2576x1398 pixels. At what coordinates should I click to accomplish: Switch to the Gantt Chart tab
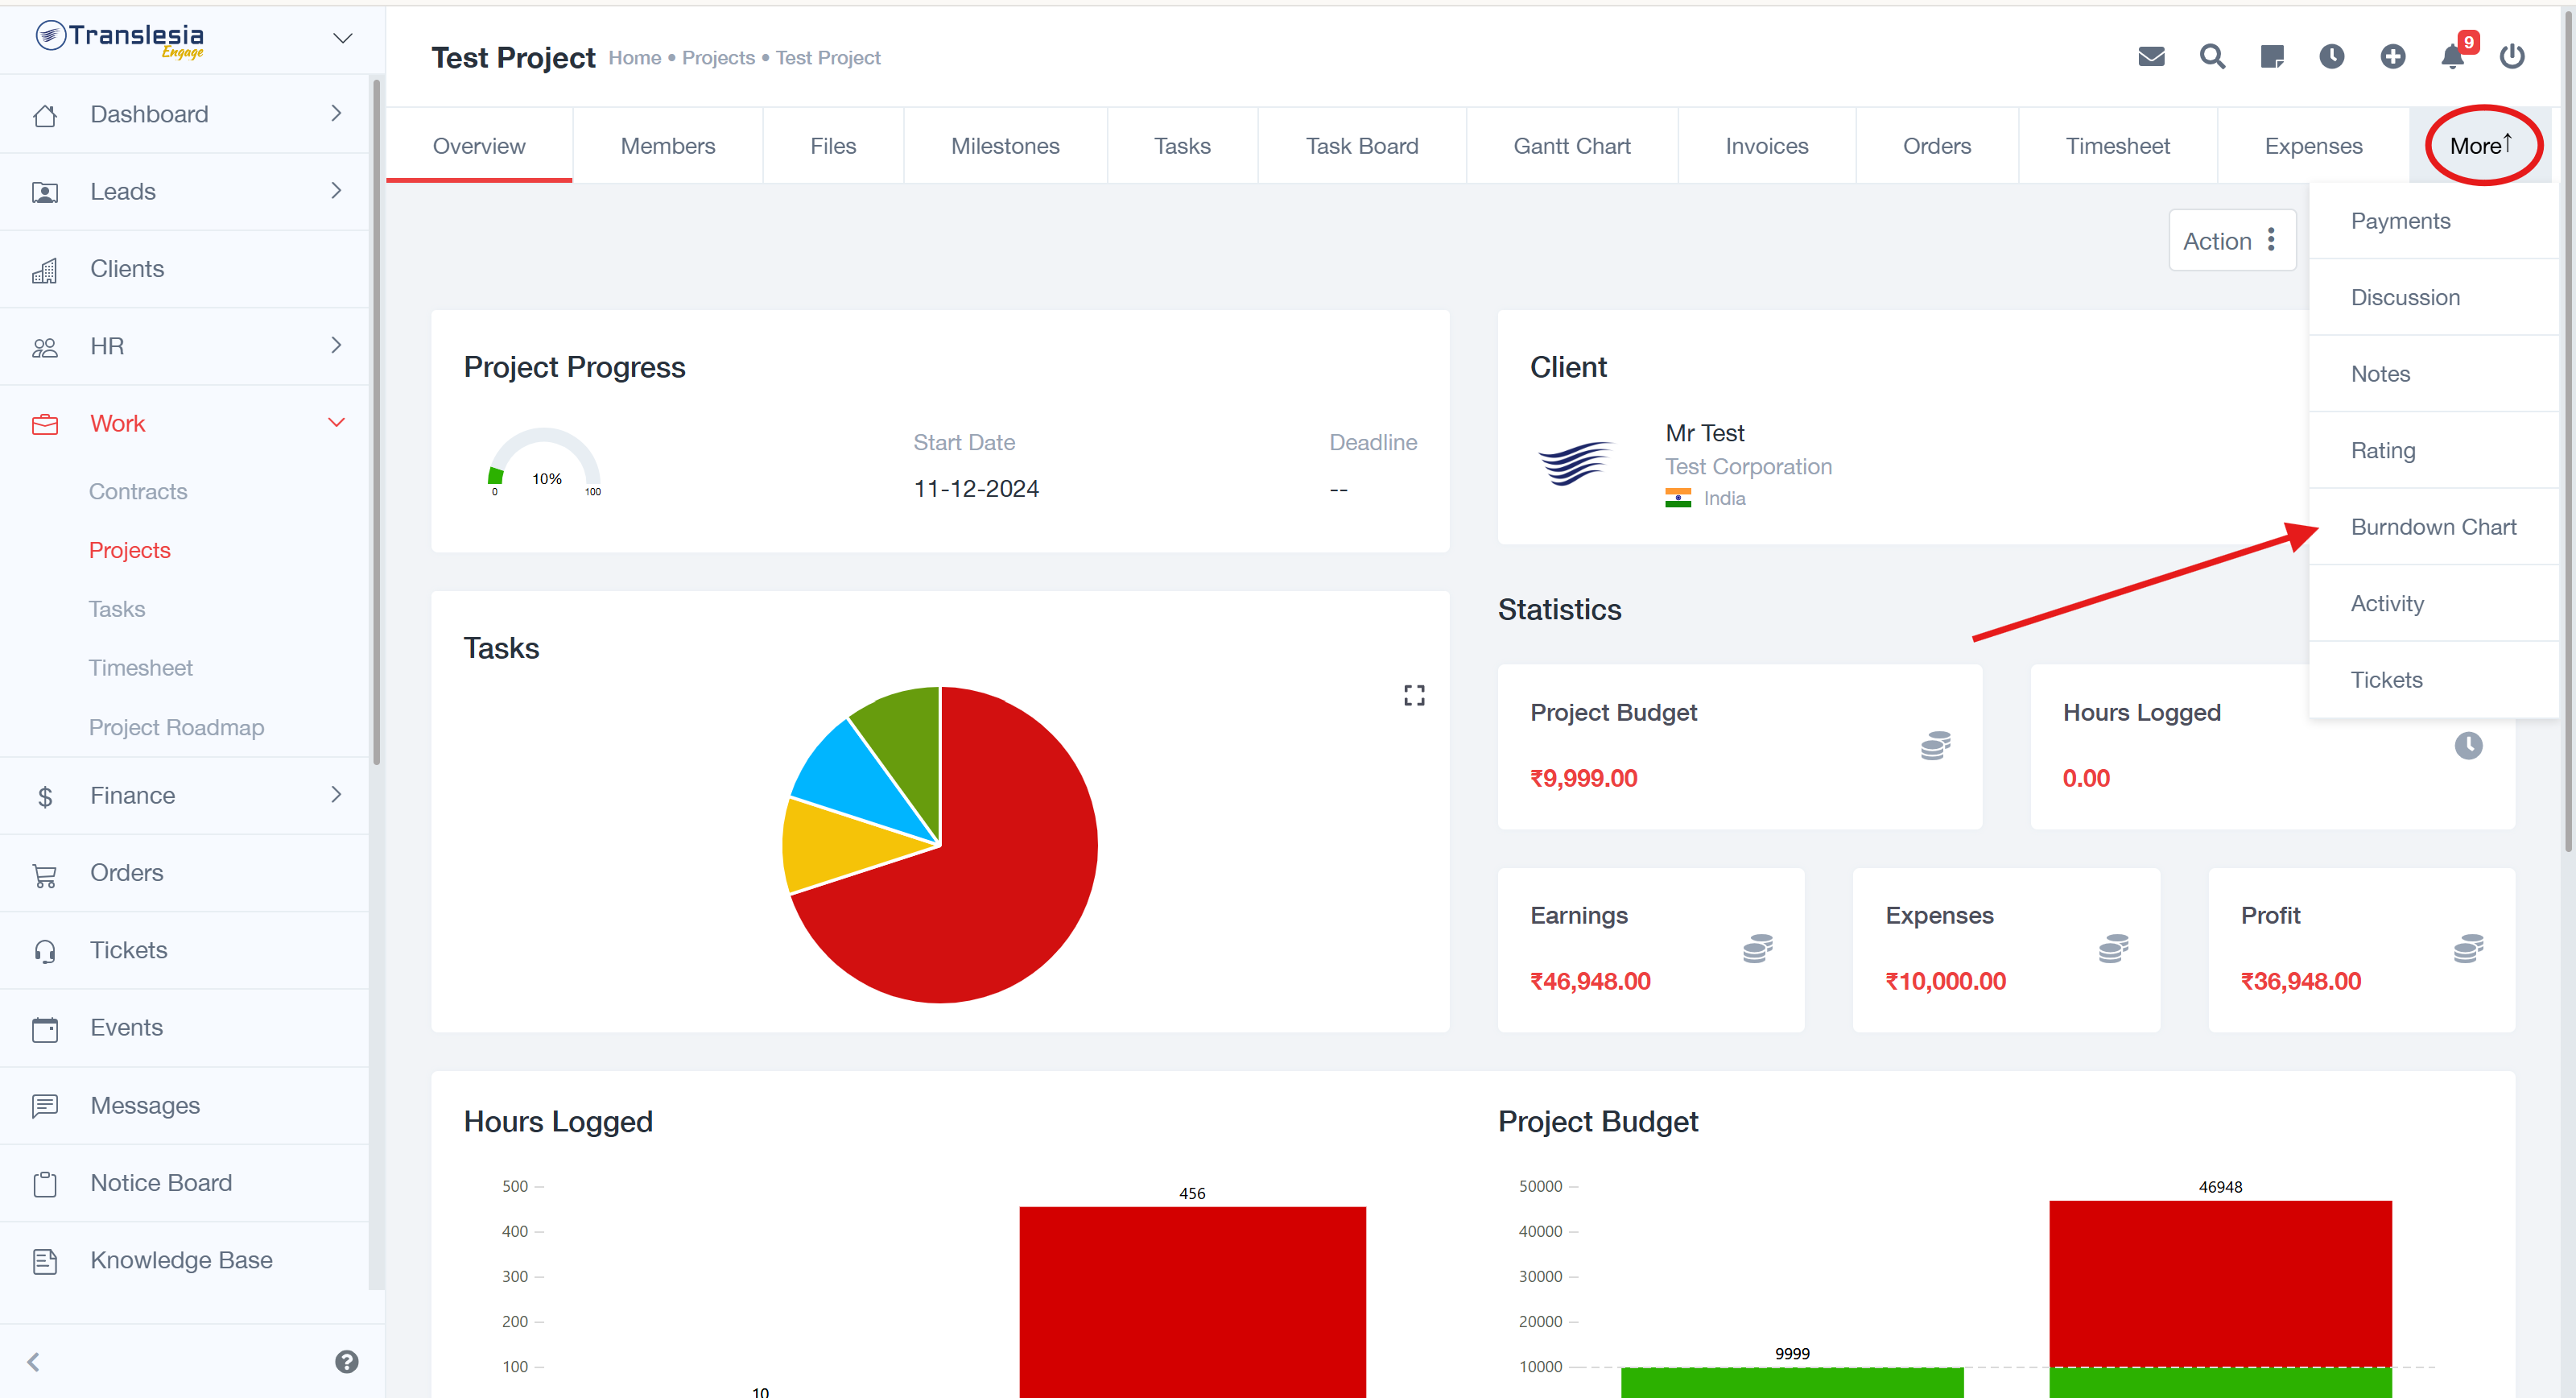[x=1571, y=146]
